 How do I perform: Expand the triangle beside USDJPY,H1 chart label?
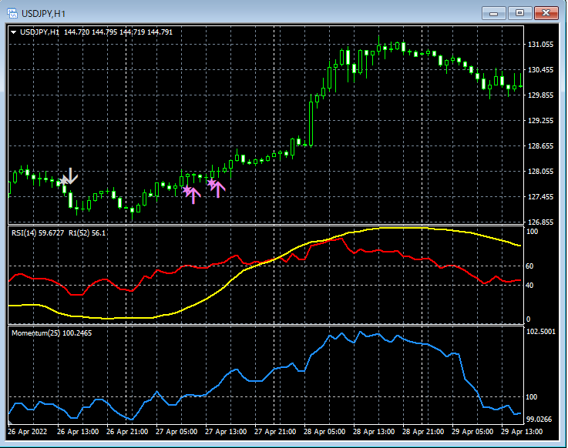click(x=15, y=32)
